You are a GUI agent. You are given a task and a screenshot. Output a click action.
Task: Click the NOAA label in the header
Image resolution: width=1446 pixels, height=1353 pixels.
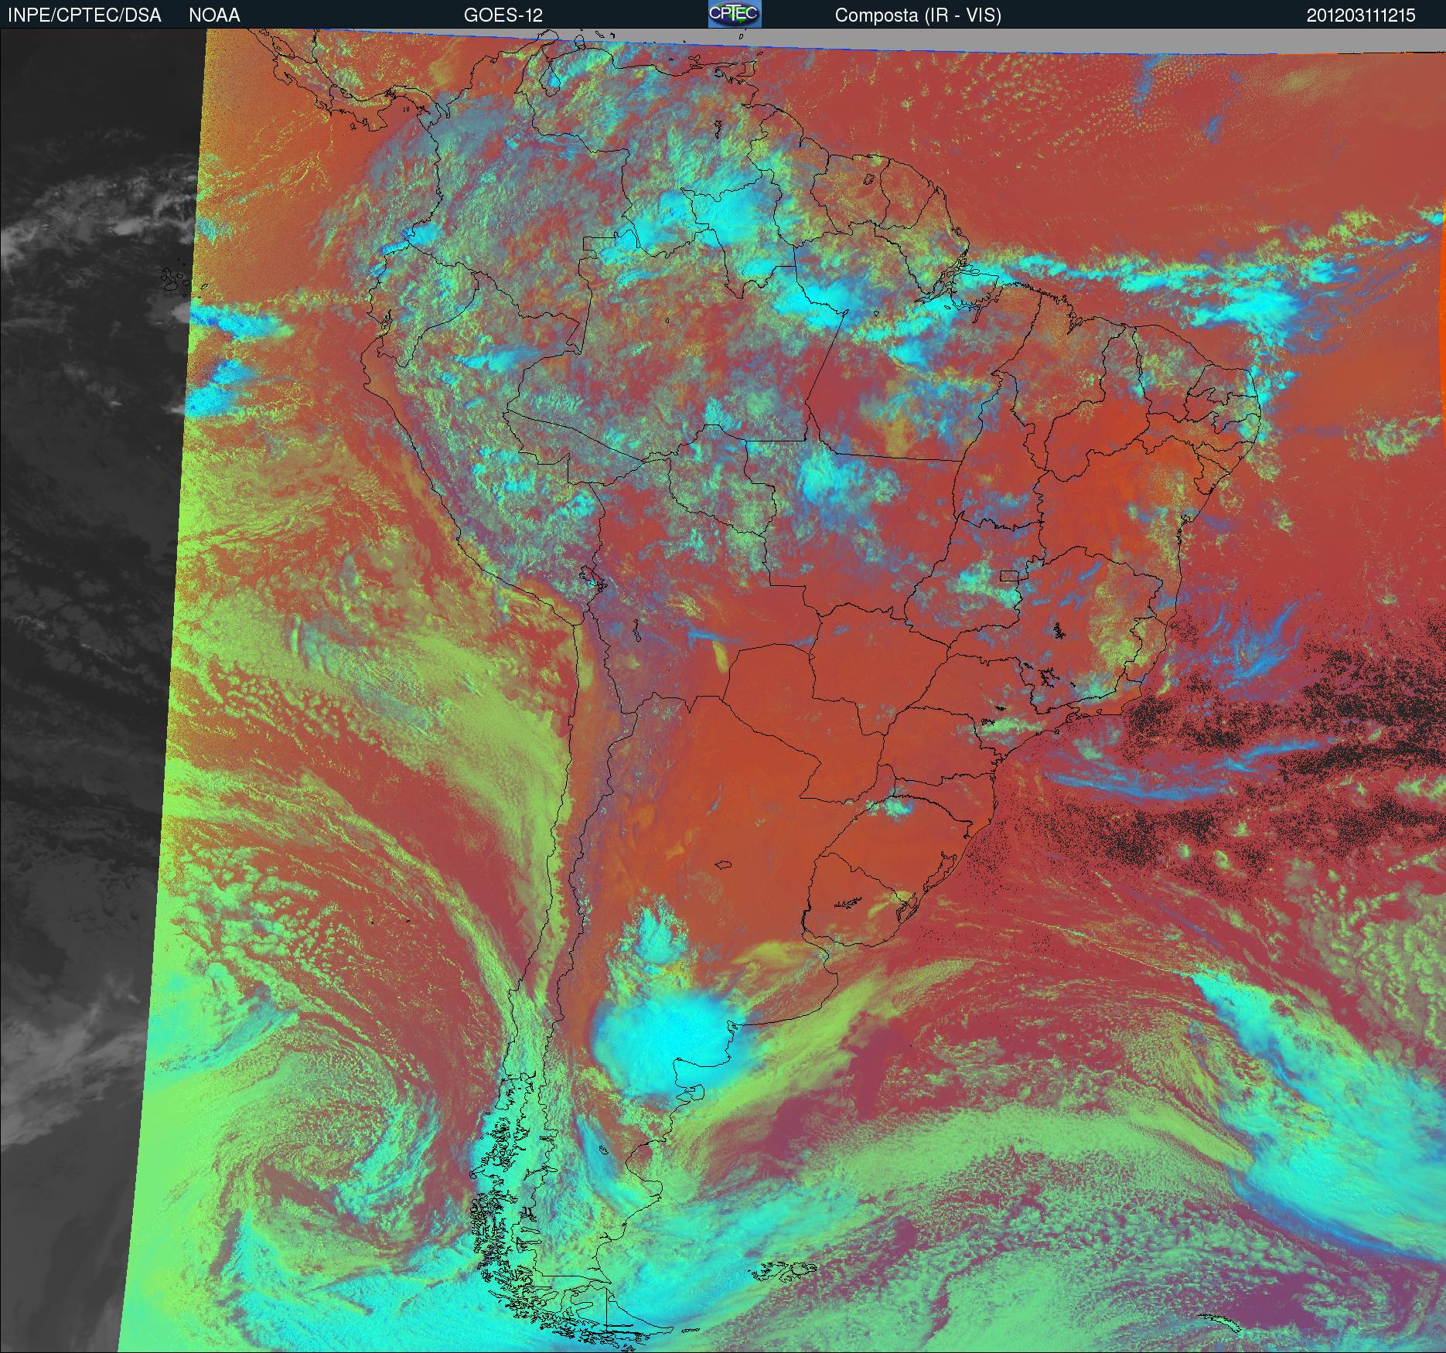[x=214, y=15]
